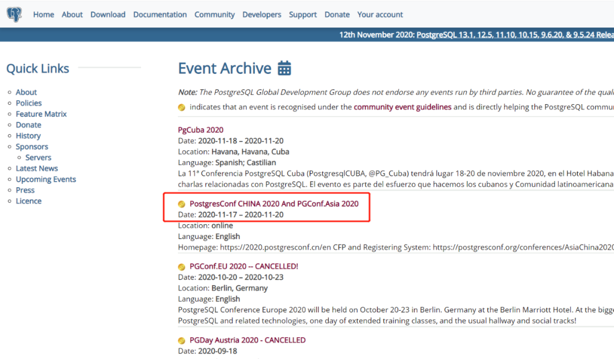Open the Documentation menu
This screenshot has height=359, width=614.
(x=160, y=14)
